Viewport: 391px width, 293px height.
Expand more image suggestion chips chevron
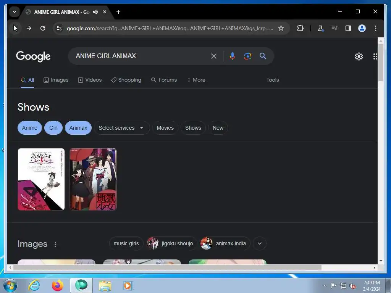tap(260, 243)
